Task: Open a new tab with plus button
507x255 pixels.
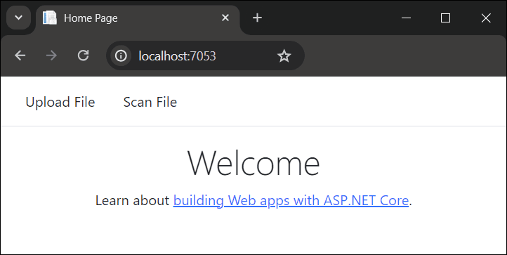Action: (x=257, y=18)
